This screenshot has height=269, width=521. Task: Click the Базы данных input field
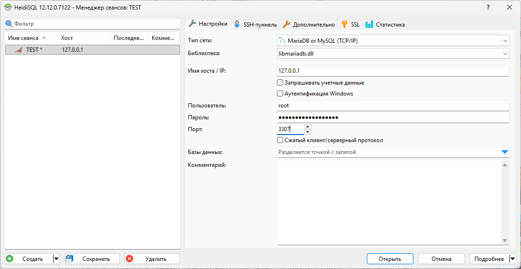[388, 152]
